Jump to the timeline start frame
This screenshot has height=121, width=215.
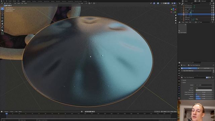point(86,112)
